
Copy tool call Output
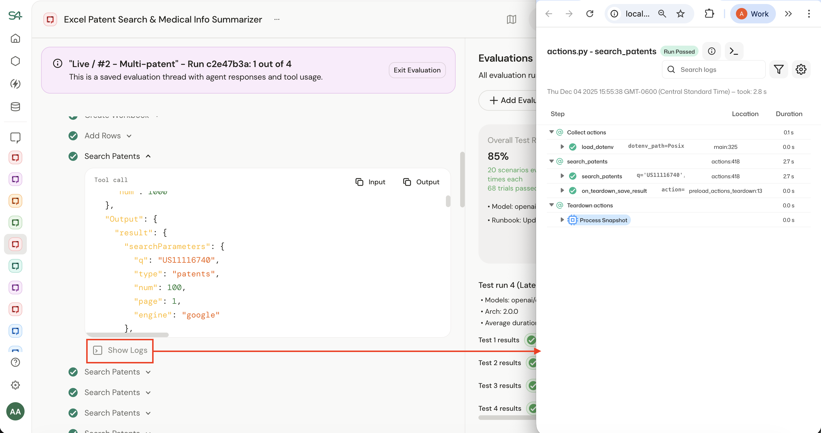coord(421,182)
